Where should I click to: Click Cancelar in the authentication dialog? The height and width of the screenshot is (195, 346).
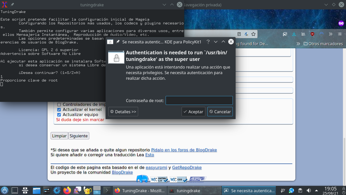(220, 112)
